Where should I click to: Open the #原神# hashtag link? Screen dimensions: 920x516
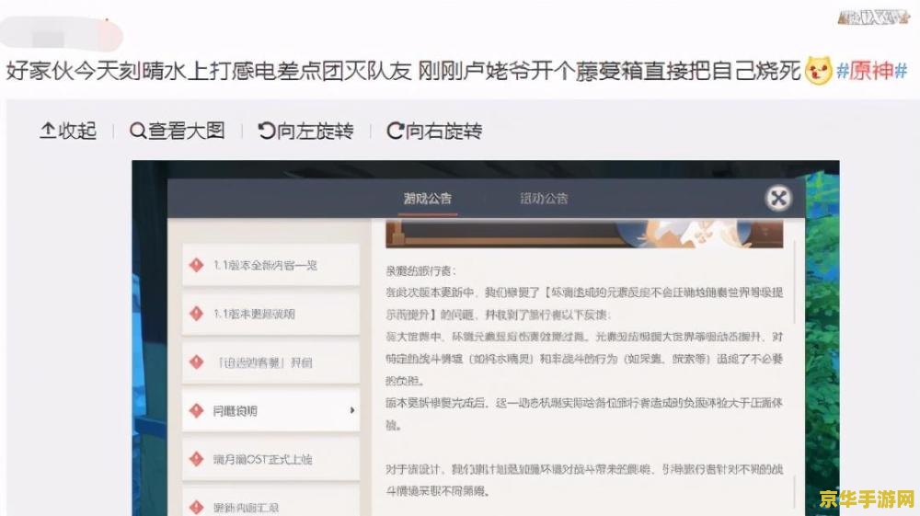pos(872,71)
